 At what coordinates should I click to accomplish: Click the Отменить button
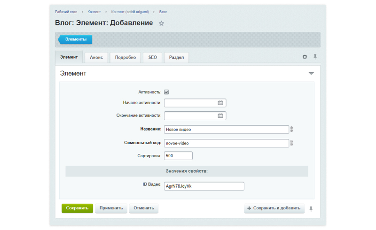point(144,208)
